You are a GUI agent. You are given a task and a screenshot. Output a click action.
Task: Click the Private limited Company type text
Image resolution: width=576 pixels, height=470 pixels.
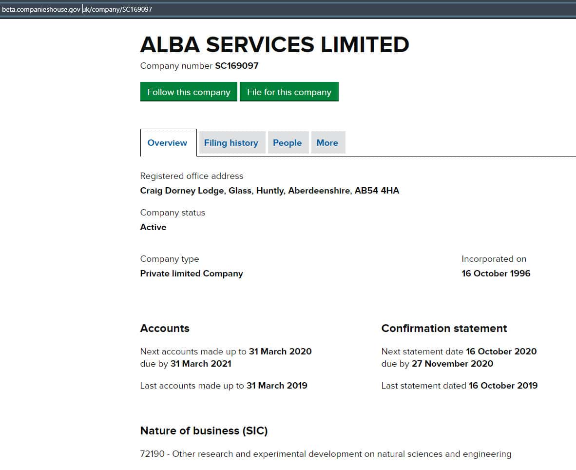click(x=192, y=274)
